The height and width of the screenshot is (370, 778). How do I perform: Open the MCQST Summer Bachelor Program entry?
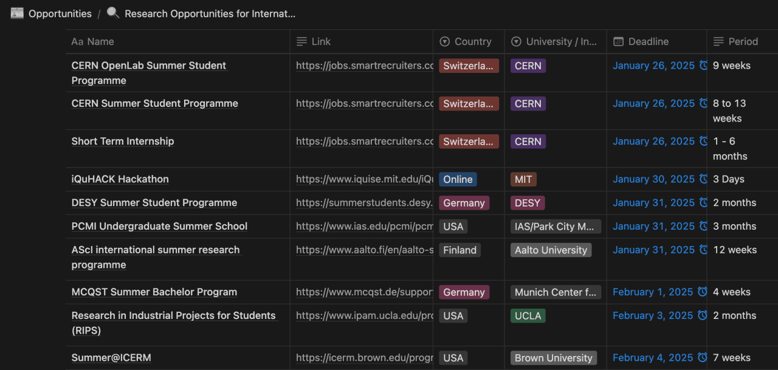[x=154, y=292]
